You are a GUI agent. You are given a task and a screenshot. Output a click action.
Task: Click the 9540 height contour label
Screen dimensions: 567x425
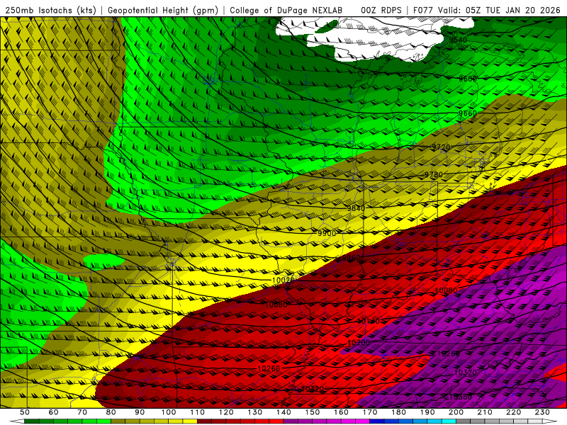(x=458, y=40)
